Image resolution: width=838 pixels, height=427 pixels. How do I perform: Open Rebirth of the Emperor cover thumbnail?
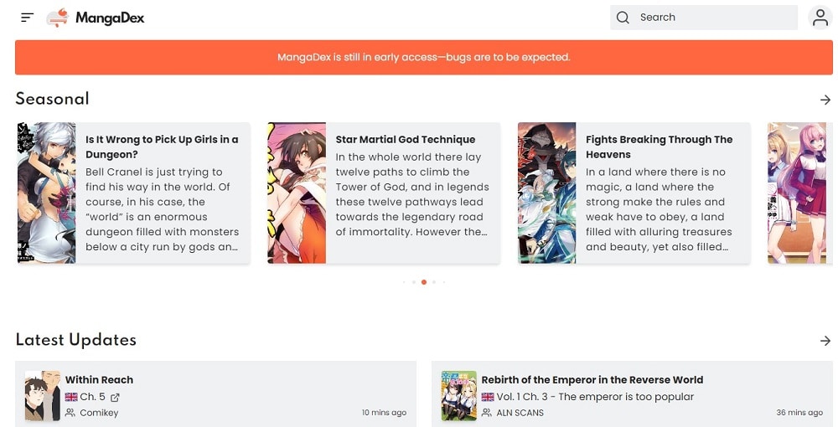click(x=458, y=396)
